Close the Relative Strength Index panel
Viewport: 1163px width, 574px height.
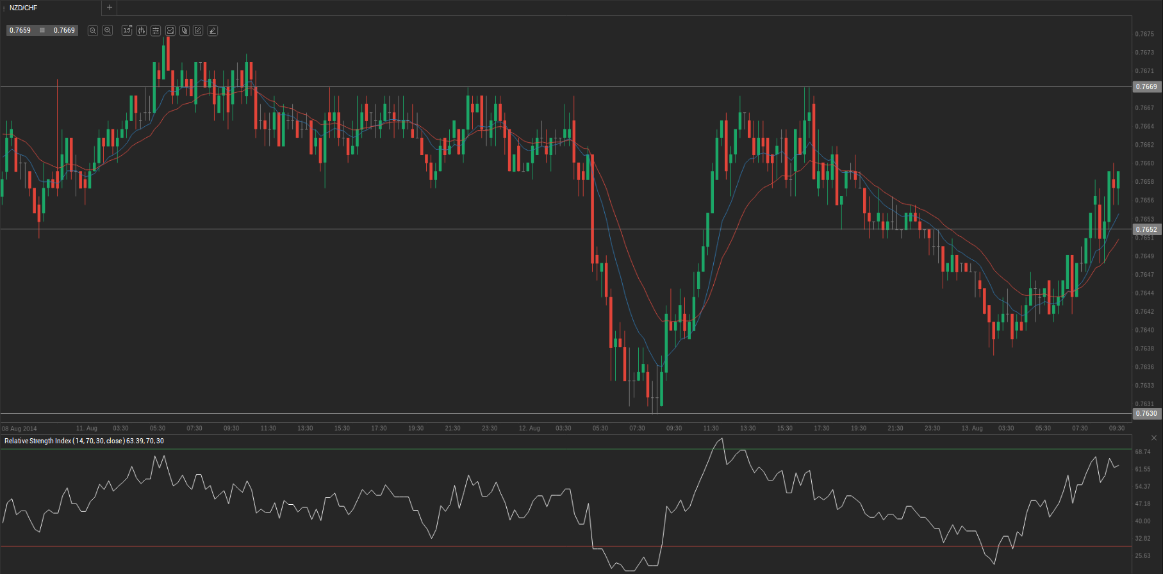click(x=1153, y=438)
